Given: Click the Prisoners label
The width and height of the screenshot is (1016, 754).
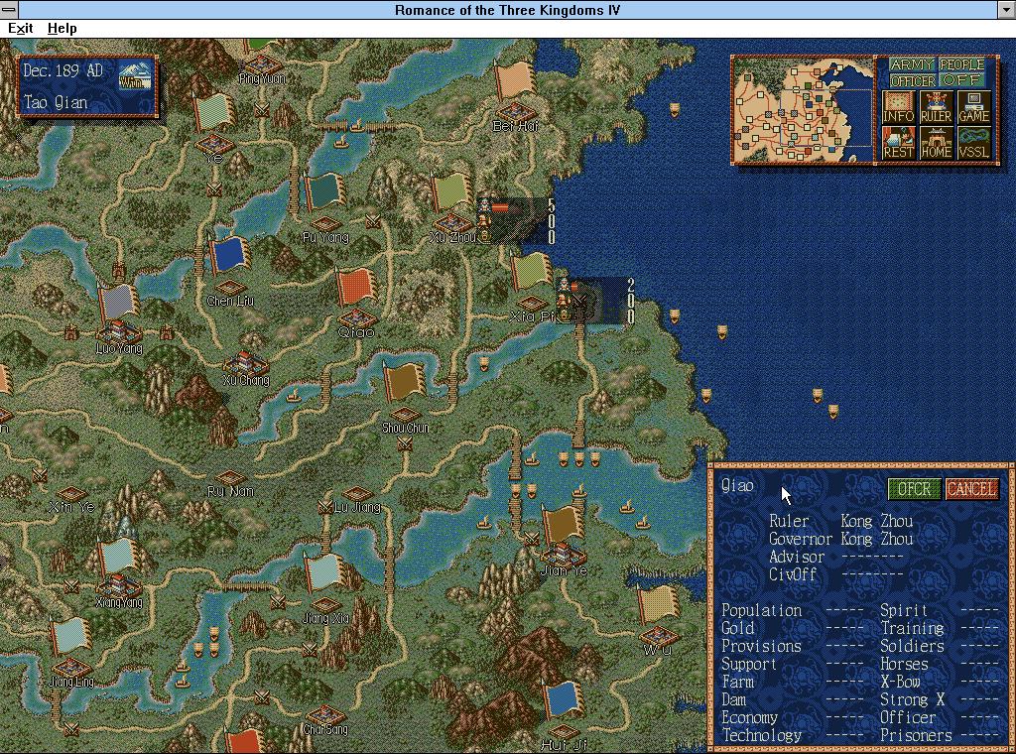Looking at the screenshot, I should tap(916, 736).
